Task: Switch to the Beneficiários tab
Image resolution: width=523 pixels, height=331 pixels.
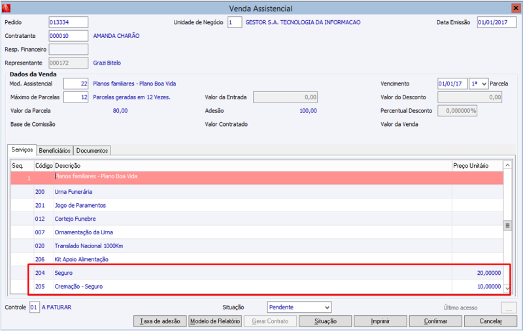Action: coord(55,151)
